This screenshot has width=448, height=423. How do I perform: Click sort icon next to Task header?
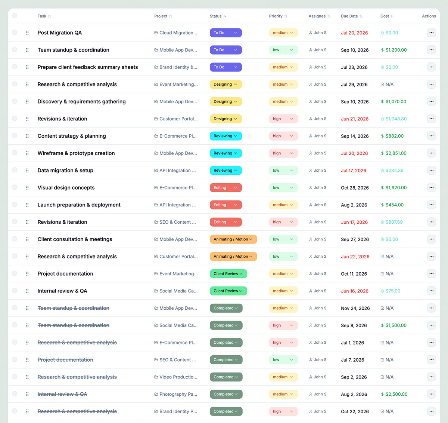pyautogui.click(x=50, y=16)
